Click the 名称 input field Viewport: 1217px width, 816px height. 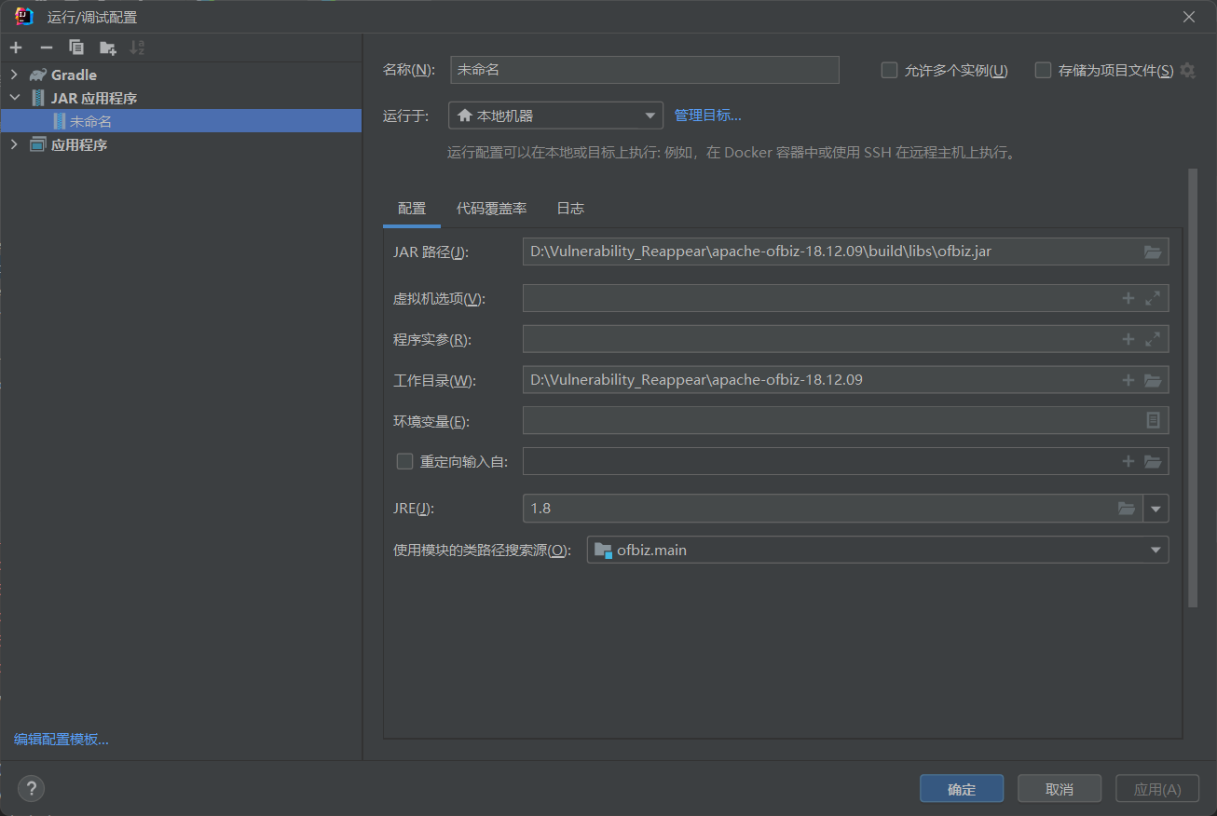645,70
